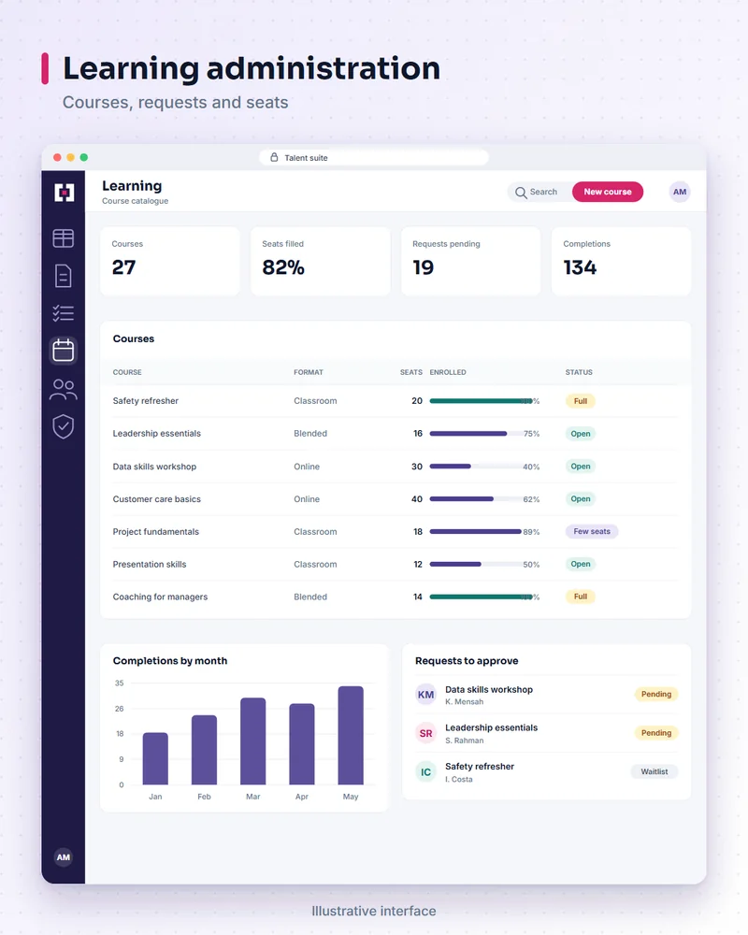Sort by the SEATS column header
Viewport: 748px width, 935px height.
tap(411, 372)
